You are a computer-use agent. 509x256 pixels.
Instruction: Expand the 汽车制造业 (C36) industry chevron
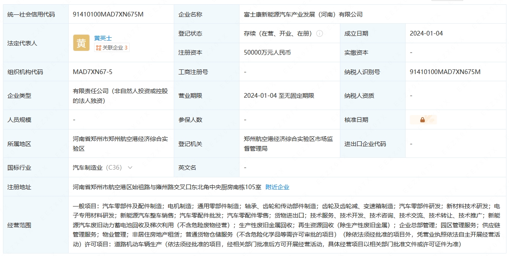(130, 168)
